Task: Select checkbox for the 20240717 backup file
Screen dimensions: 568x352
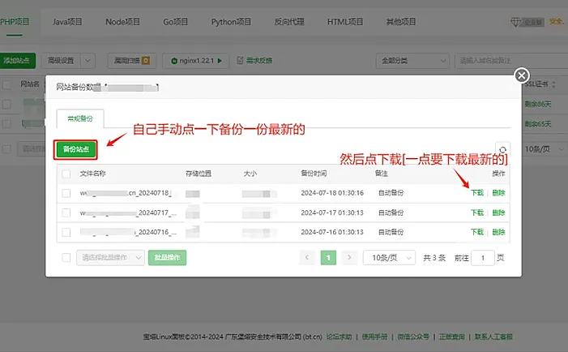Action: [x=66, y=212]
